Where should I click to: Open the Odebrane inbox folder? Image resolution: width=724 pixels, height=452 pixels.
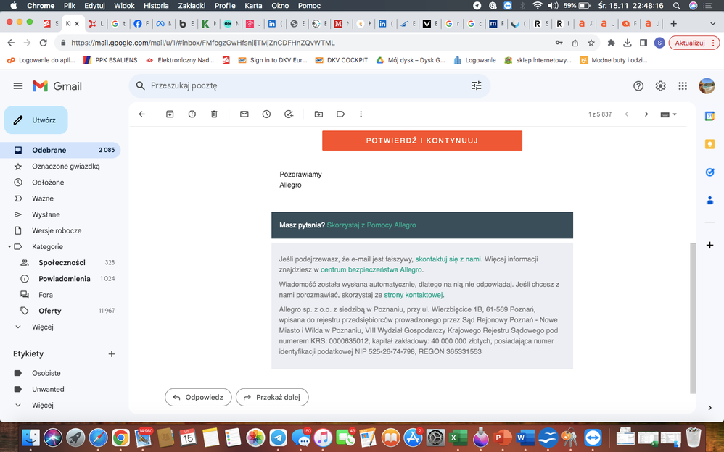tap(60, 150)
